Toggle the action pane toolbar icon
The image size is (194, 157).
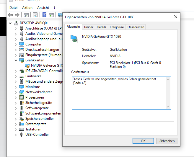[51, 15]
